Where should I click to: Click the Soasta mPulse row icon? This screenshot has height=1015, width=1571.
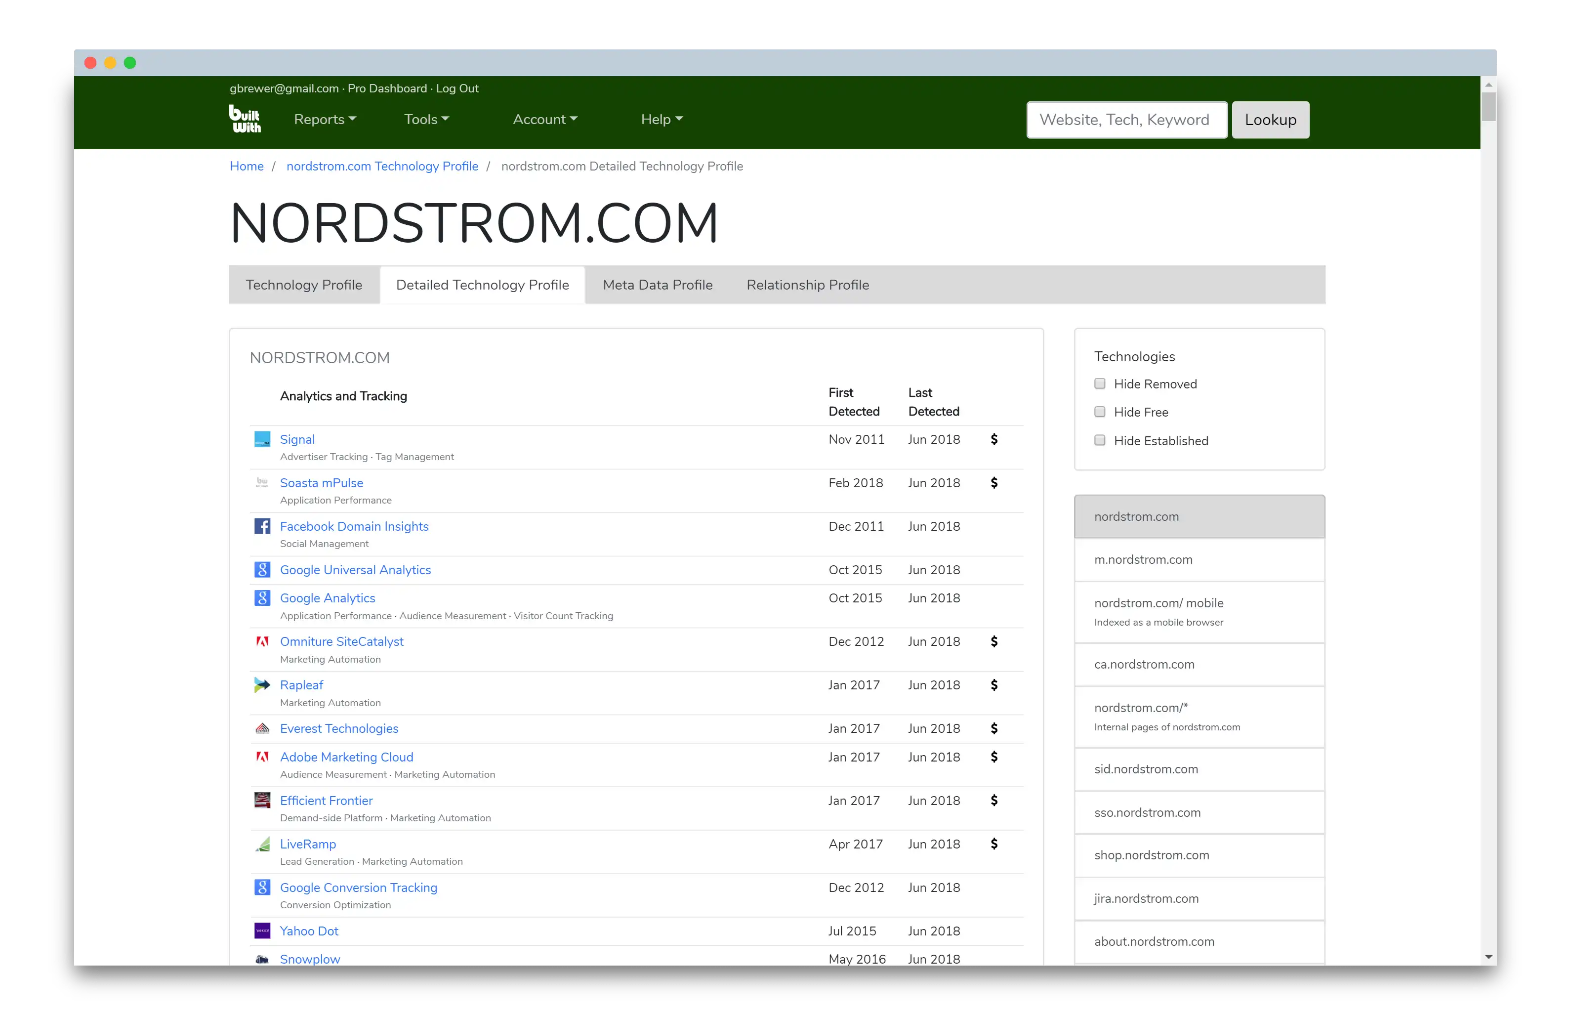pyautogui.click(x=262, y=482)
